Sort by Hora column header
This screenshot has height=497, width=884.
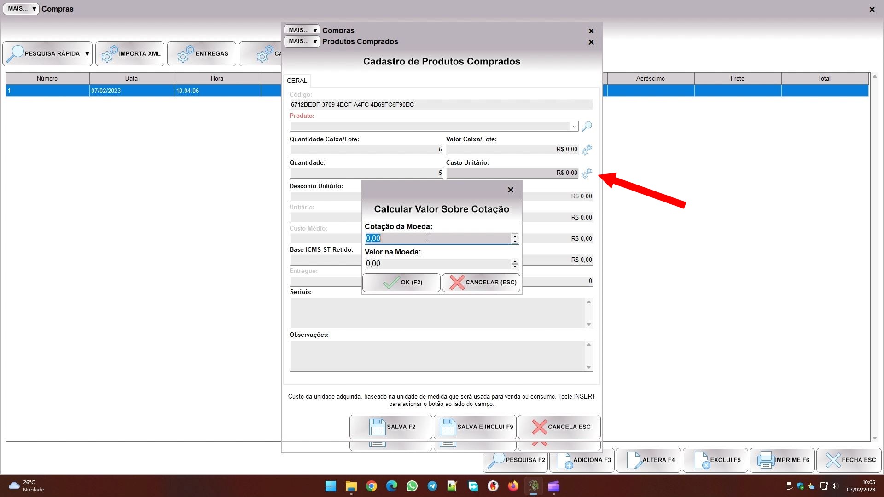coord(217,79)
